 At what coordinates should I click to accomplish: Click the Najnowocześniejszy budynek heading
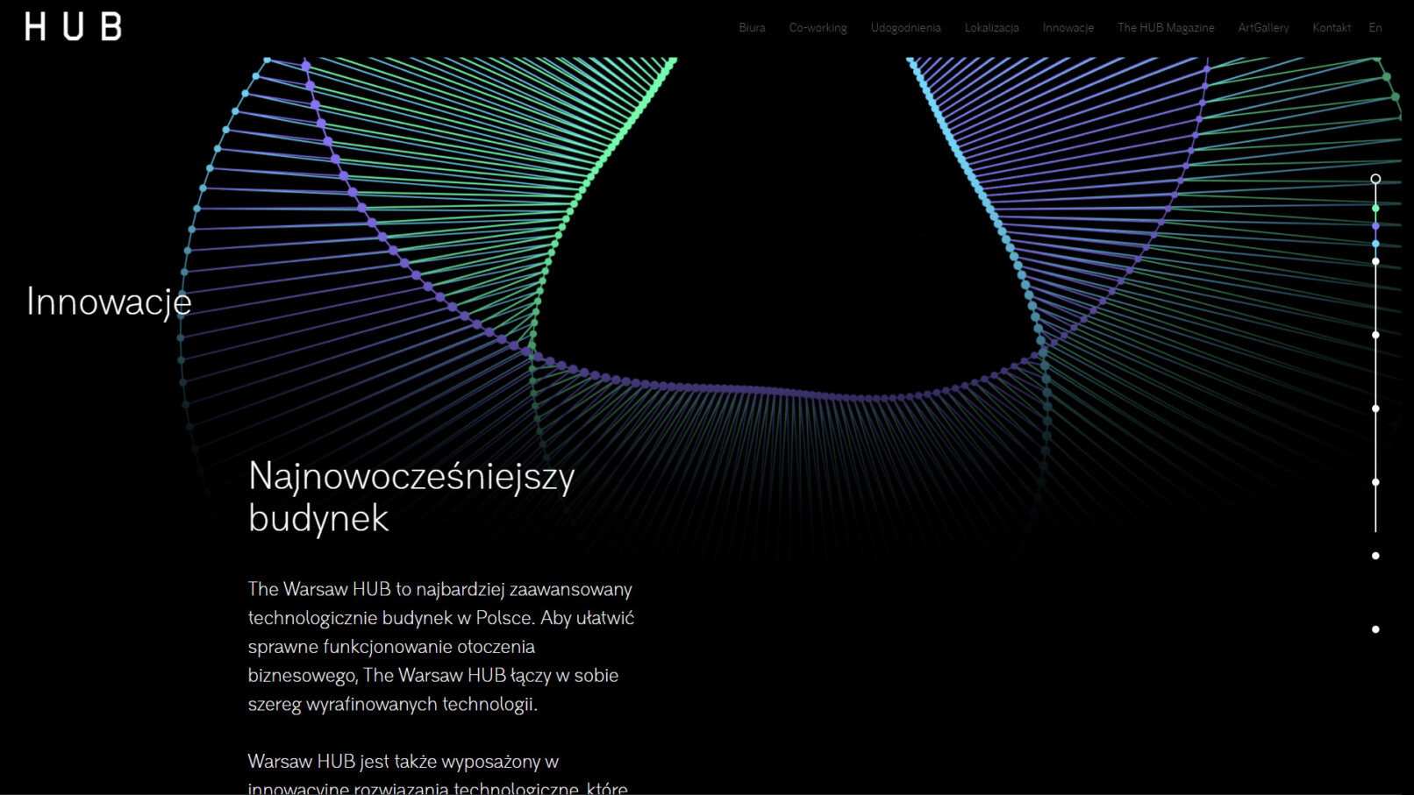[x=411, y=497]
